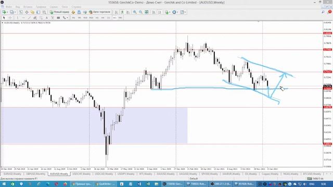The height and width of the screenshot is (187, 333).
Task: Click the Default profile status bar field
Action: point(194,179)
